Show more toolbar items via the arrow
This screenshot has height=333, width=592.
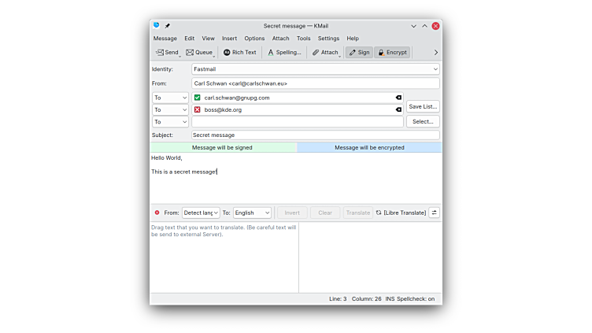[x=435, y=53]
